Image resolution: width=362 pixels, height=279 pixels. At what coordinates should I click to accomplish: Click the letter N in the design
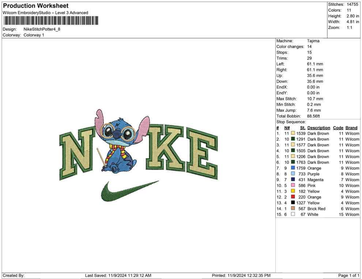click(x=77, y=153)
